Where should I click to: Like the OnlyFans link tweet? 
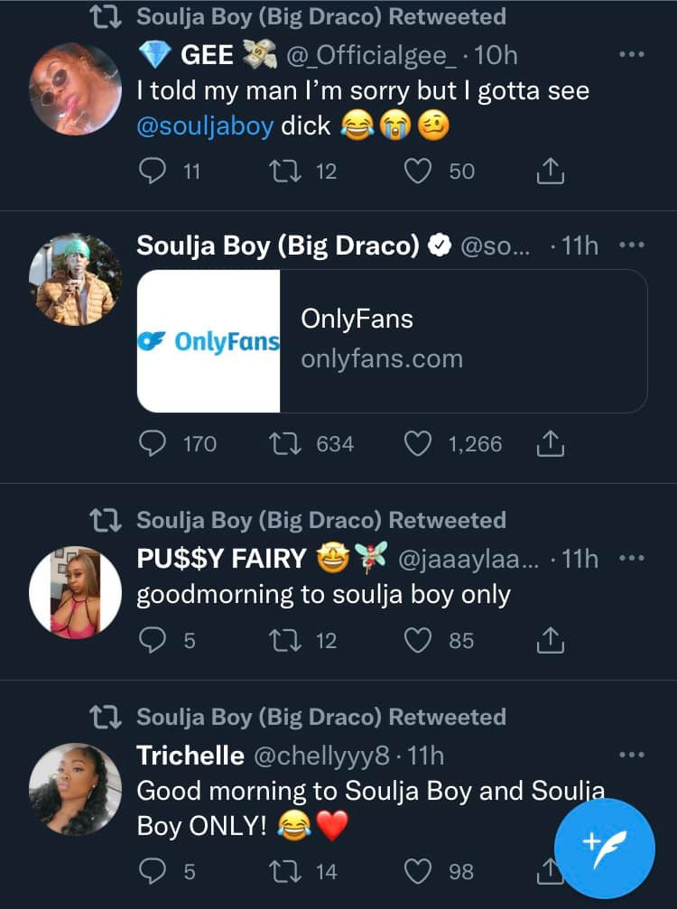pyautogui.click(x=417, y=443)
